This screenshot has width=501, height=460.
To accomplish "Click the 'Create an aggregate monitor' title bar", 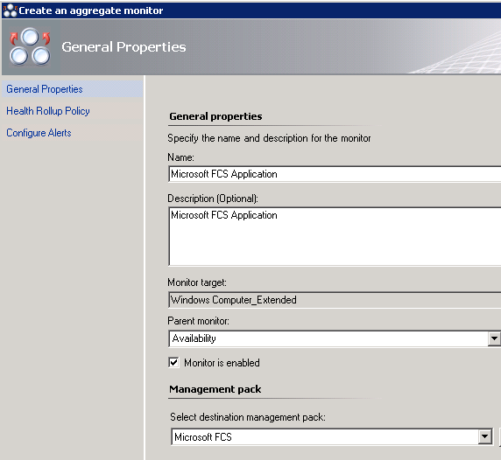I will [x=251, y=10].
